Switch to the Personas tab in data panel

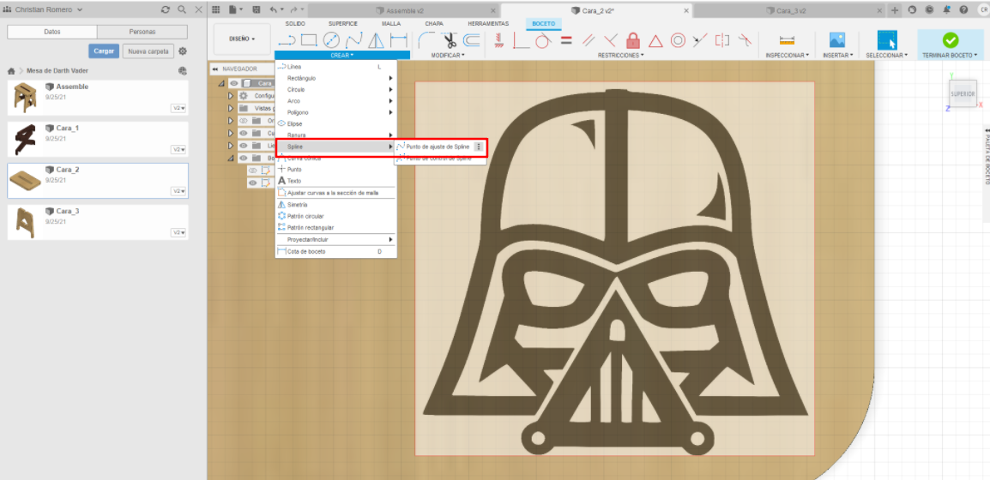coord(142,32)
